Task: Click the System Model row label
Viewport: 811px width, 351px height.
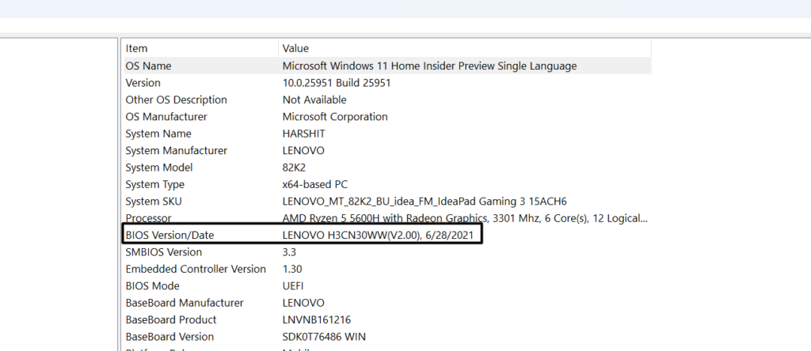Action: tap(158, 168)
